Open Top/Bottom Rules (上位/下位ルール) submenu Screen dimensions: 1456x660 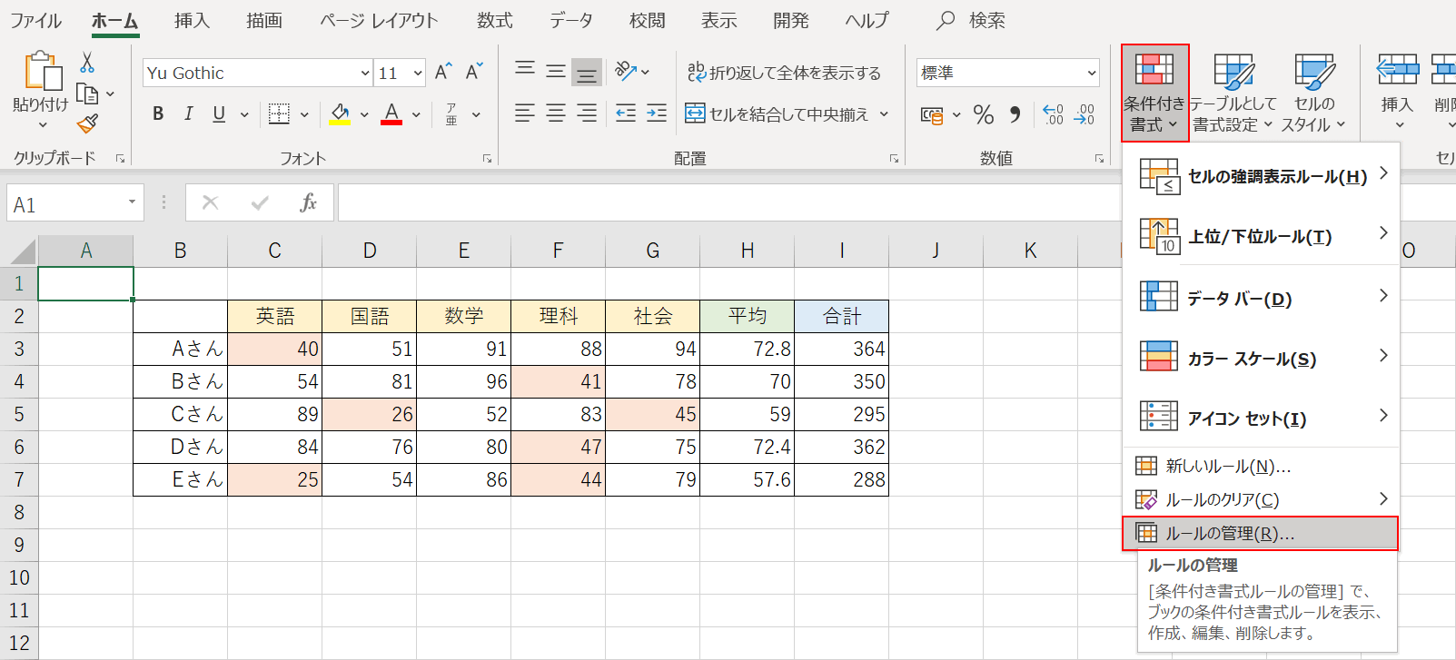tap(1263, 236)
